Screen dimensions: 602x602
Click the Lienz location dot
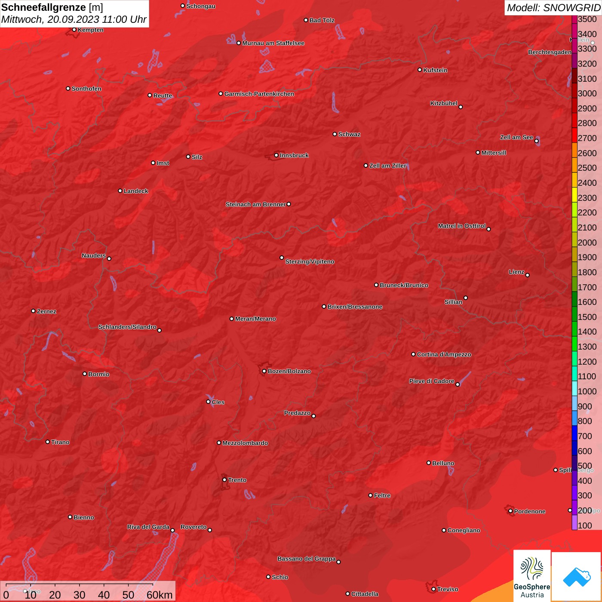pyautogui.click(x=527, y=275)
